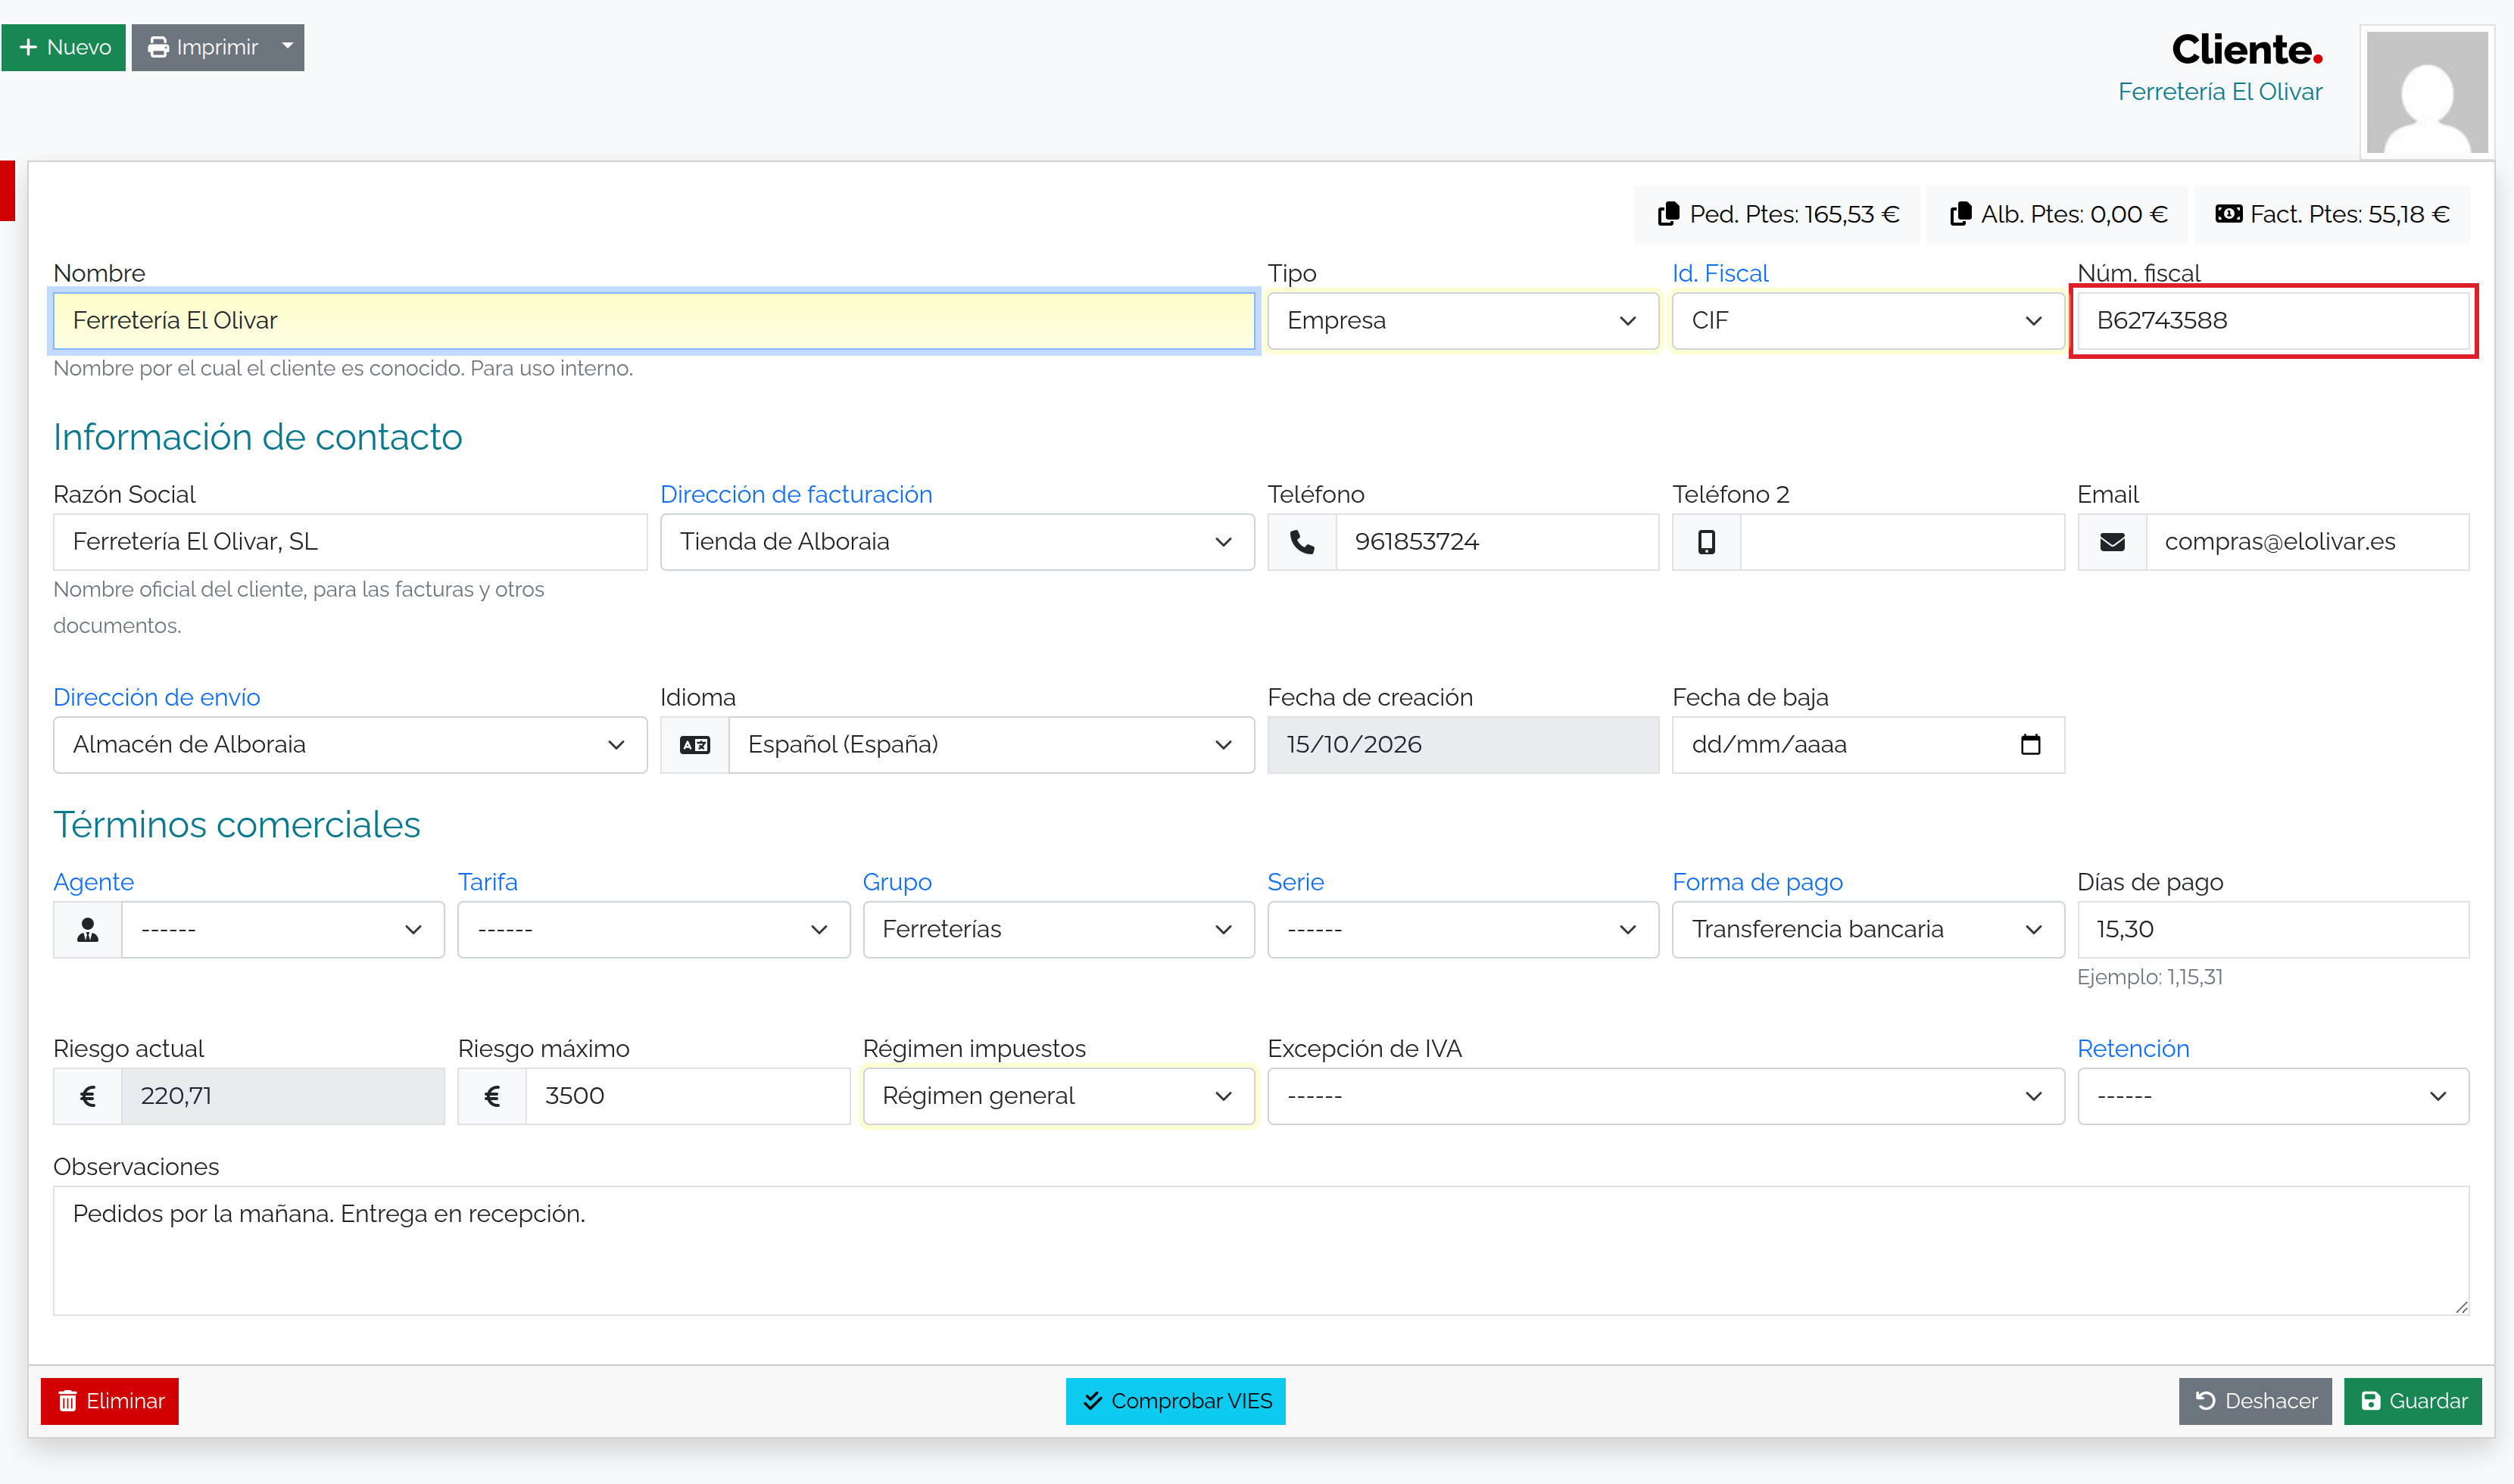2514x1484 pixels.
Task: Open Forma de pago dropdown
Action: [x=1867, y=930]
